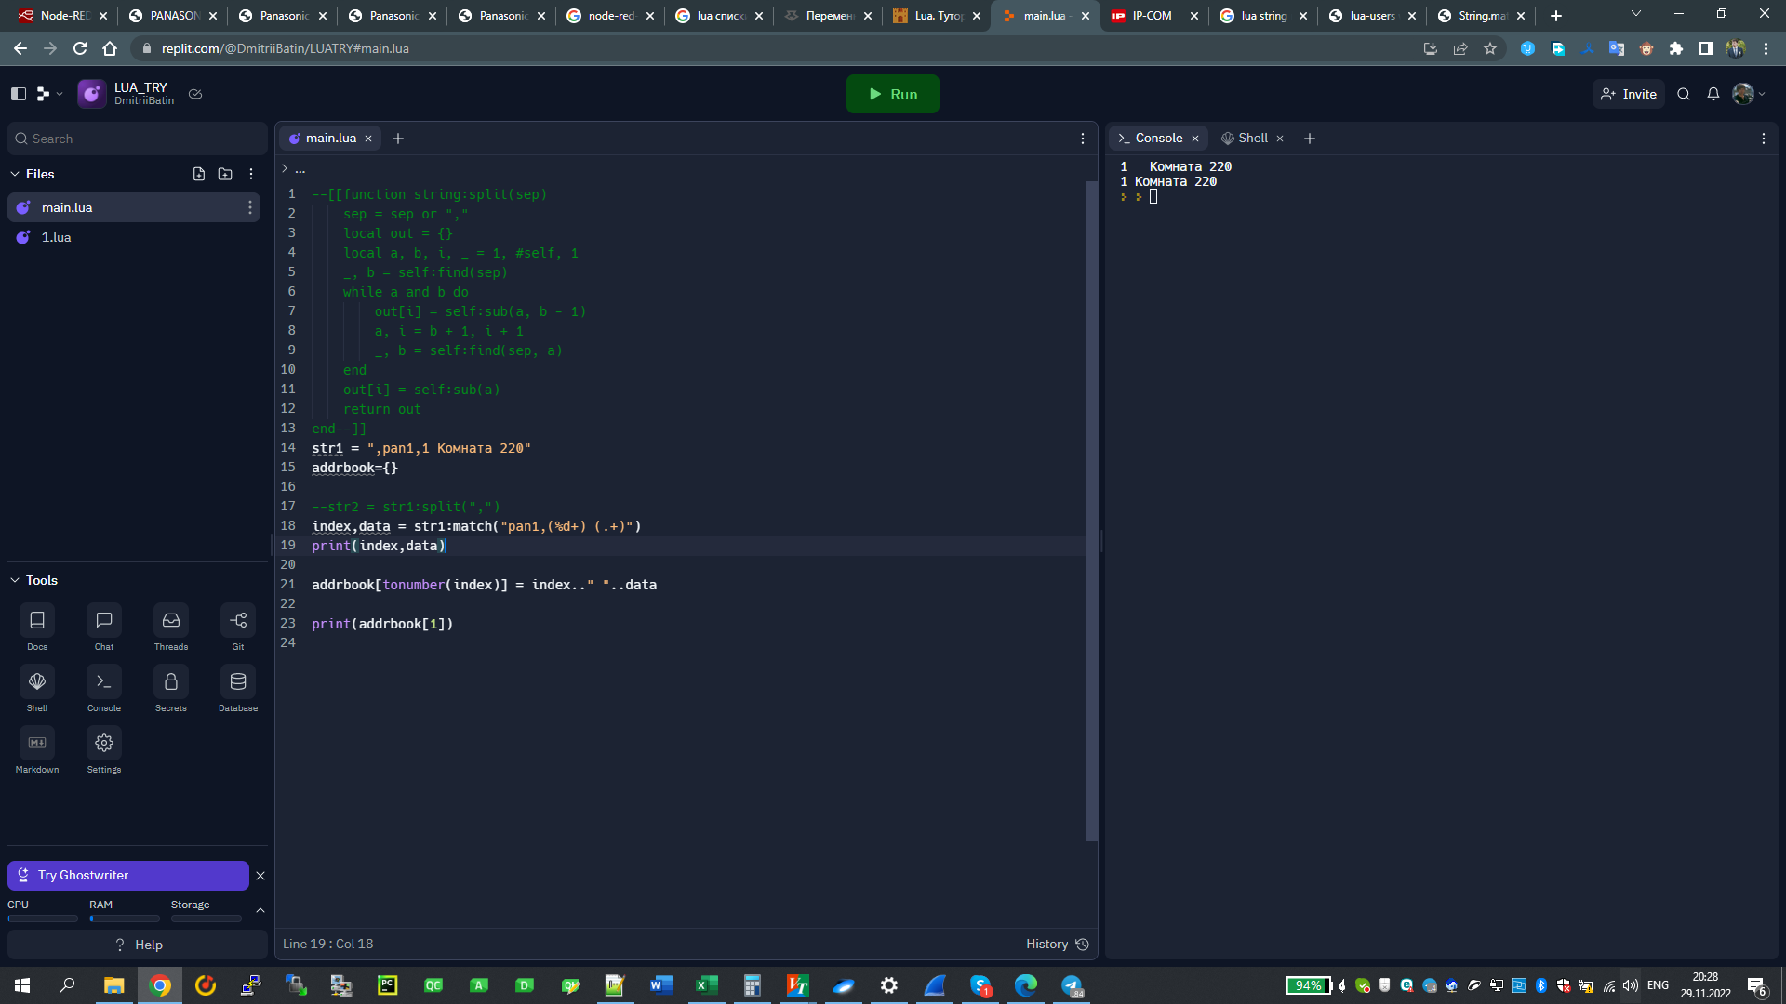Click the Invite button
This screenshot has height=1004, width=1786.
(x=1629, y=94)
